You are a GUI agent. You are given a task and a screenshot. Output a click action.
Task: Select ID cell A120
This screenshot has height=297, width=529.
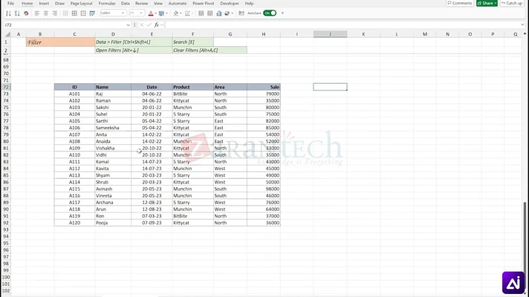pyautogui.click(x=74, y=223)
